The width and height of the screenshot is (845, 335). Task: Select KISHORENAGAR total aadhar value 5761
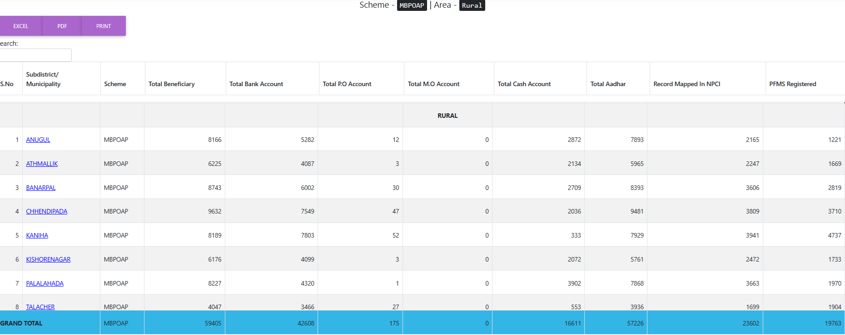tap(637, 259)
